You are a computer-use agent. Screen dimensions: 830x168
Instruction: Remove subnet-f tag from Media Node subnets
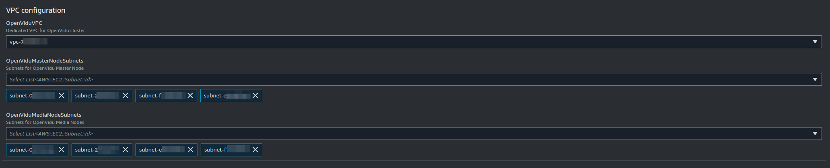click(255, 150)
